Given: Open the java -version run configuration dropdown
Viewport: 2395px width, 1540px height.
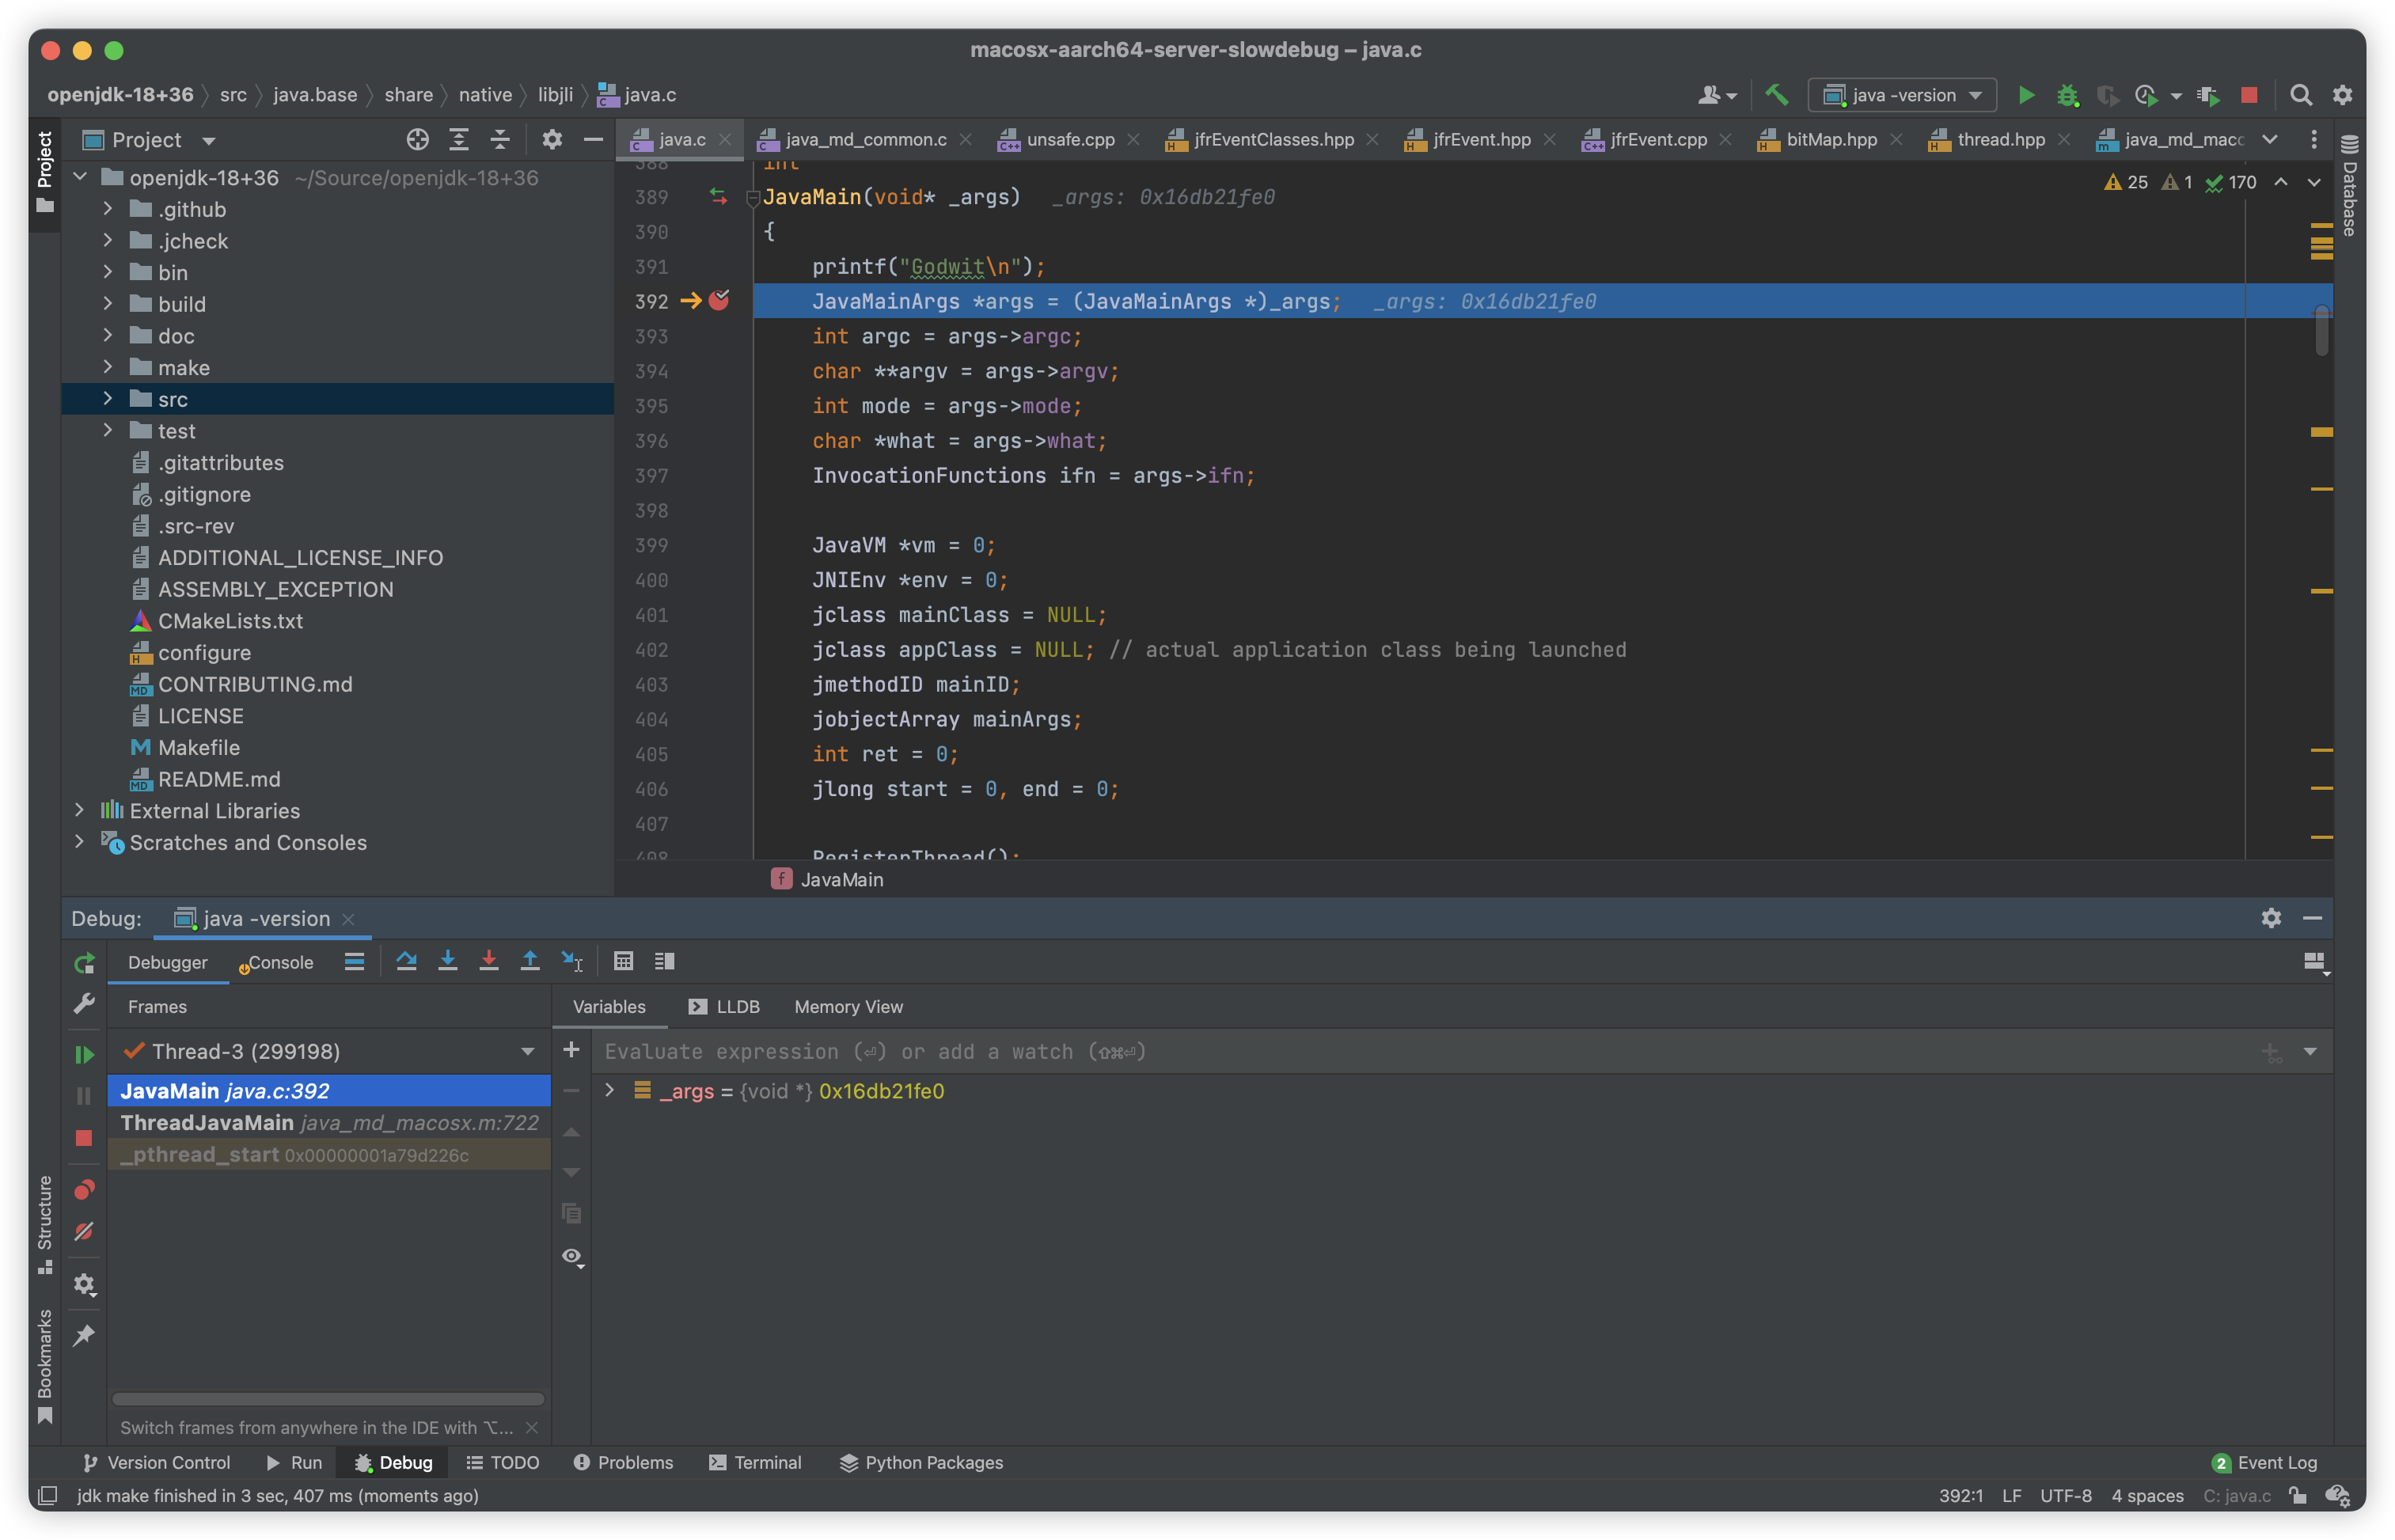Looking at the screenshot, I should (1902, 95).
